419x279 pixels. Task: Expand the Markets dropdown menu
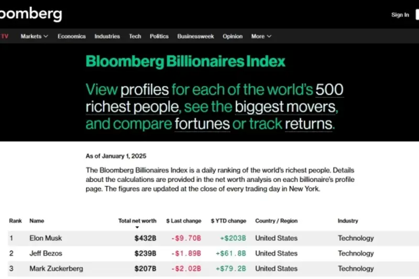(x=34, y=36)
